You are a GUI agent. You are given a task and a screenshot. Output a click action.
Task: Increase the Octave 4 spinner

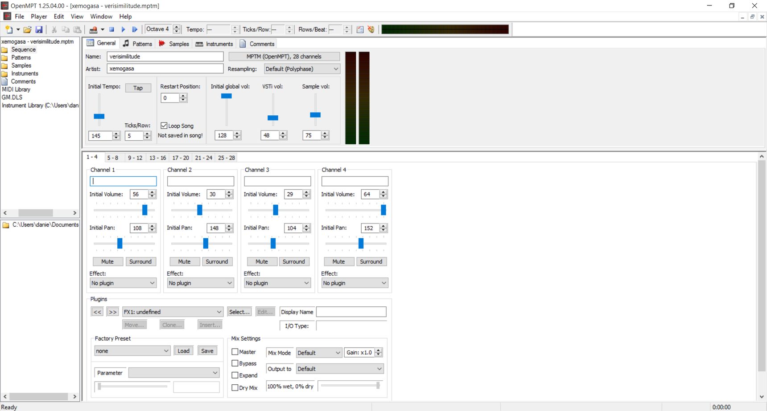point(177,27)
